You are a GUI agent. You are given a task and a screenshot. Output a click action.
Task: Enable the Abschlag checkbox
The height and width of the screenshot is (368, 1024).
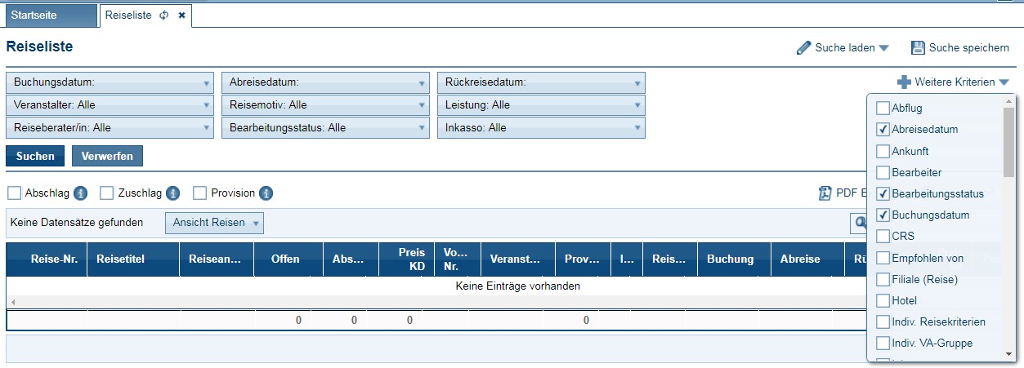click(x=14, y=193)
